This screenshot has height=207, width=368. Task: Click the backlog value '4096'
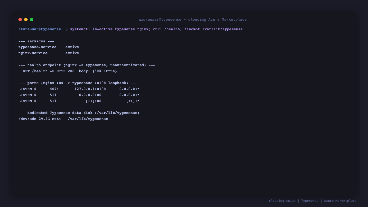(54, 89)
